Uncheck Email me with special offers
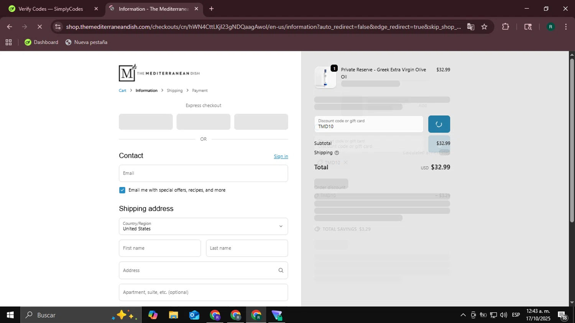Viewport: 575px width, 323px height. coord(122,190)
